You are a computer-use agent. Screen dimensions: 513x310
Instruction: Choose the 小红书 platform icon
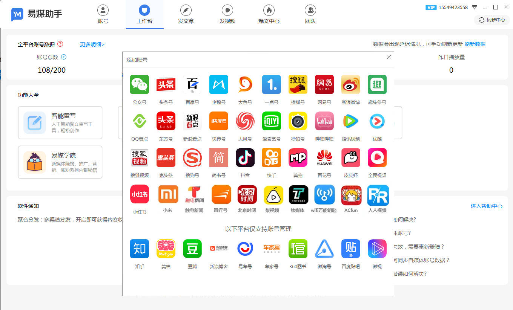[x=140, y=194]
